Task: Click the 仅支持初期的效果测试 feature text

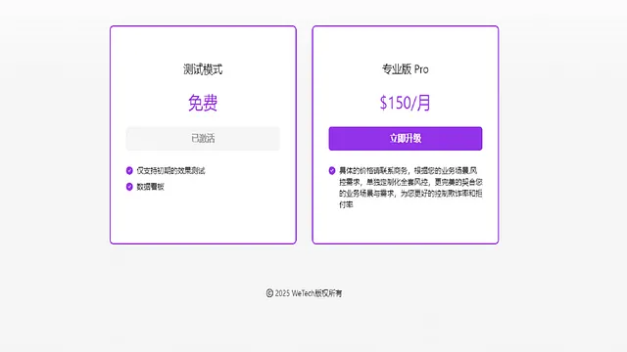Action: tap(170, 171)
